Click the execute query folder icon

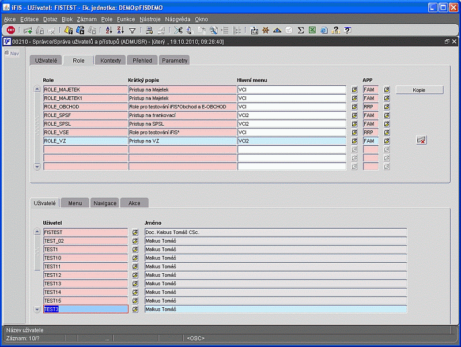pyautogui.click(x=80, y=30)
